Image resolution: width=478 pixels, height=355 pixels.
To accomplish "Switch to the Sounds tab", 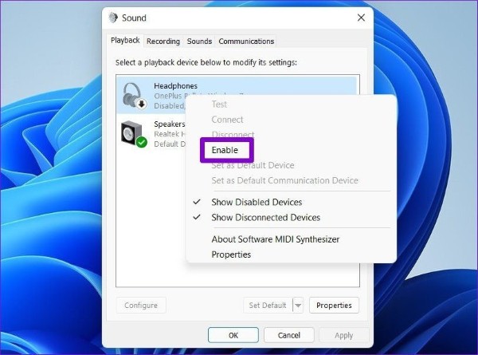I will (199, 41).
